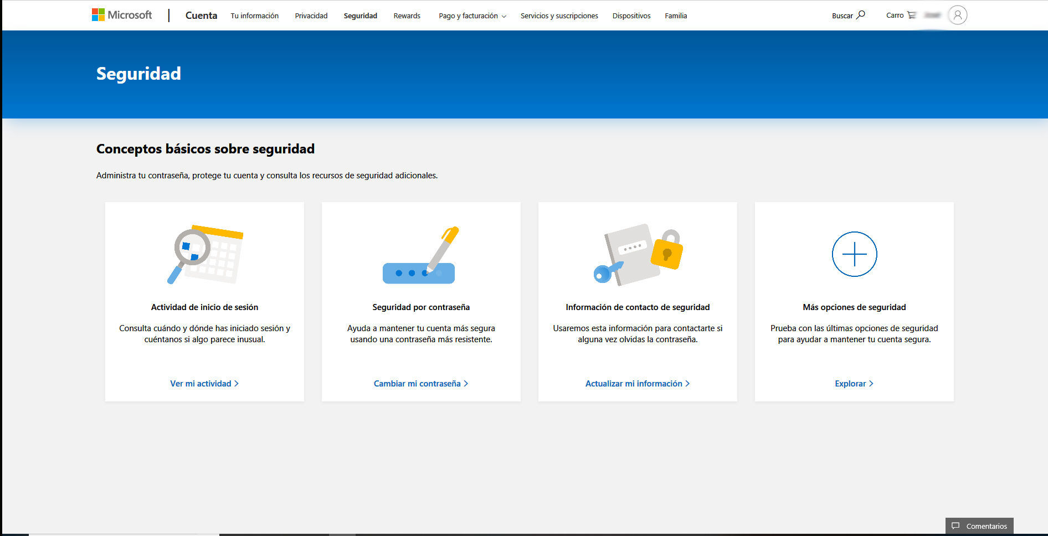Follow the Actualizar mi información link
The image size is (1048, 536).
click(x=637, y=384)
